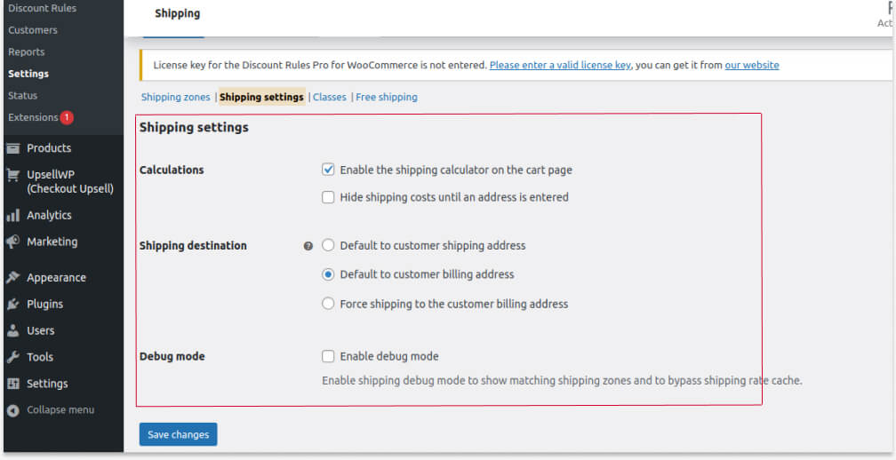This screenshot has width=896, height=460.
Task: Uncheck Enable the shipping calculator checkbox
Action: click(328, 170)
